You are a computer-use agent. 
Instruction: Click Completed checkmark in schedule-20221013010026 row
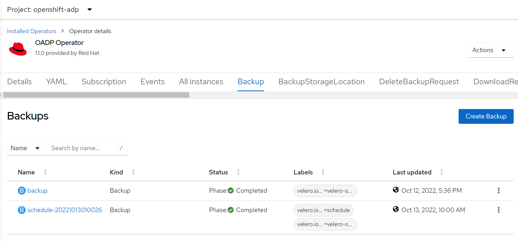pos(231,210)
